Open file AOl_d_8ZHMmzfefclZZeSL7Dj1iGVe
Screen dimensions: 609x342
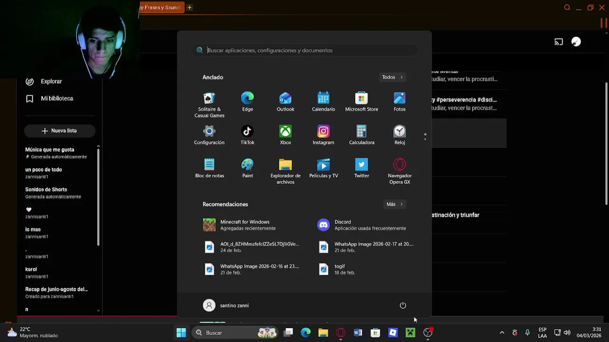click(x=253, y=247)
